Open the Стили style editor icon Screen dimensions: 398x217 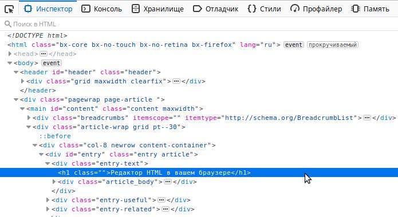[x=252, y=9]
